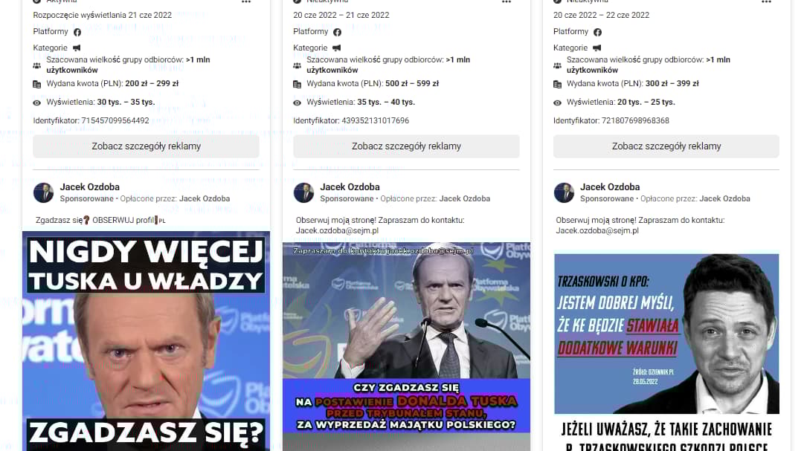Open the three-dot menu of second ad
The image size is (804, 451).
506,2
